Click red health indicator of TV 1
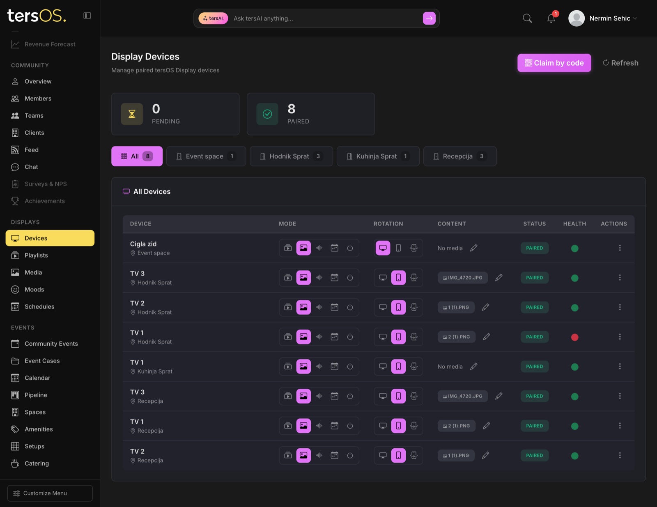Viewport: 657px width, 507px height. 574,337
